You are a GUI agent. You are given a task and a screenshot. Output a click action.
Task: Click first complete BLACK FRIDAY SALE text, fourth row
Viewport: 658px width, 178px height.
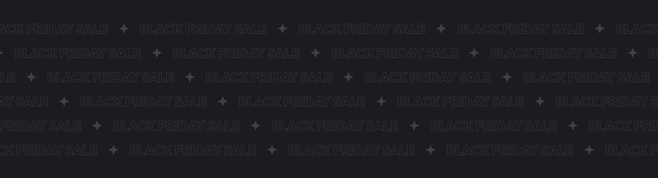pyautogui.click(x=143, y=102)
